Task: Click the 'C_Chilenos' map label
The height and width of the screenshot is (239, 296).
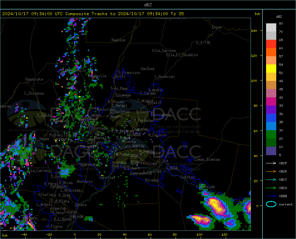Action: (34, 93)
